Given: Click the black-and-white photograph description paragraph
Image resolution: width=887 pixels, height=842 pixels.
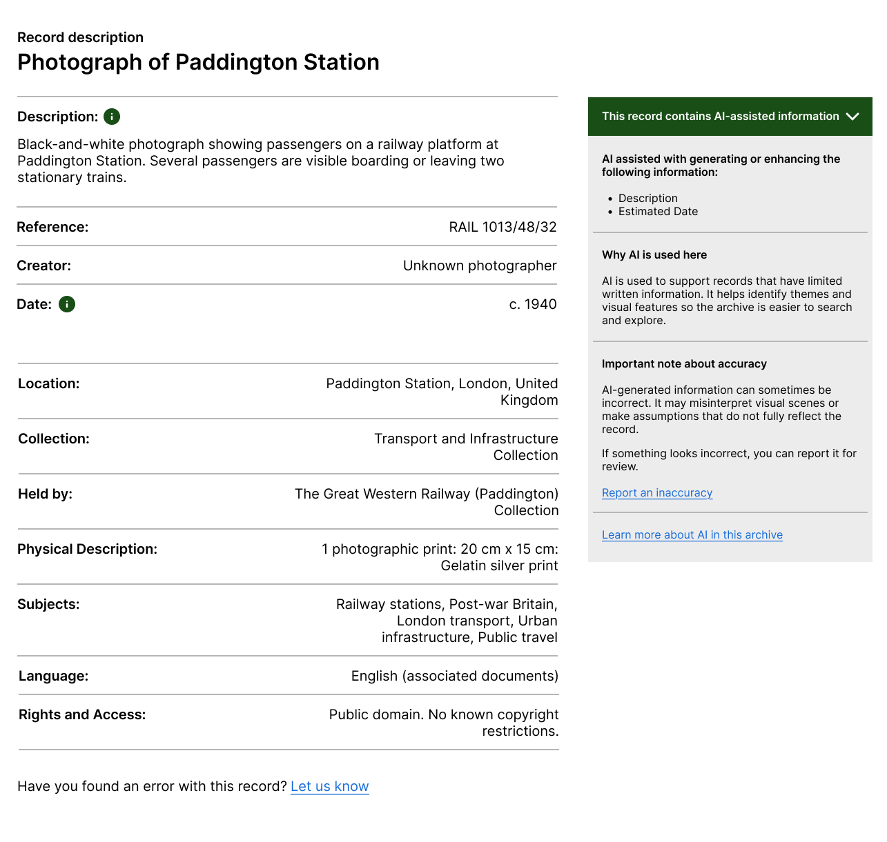Looking at the screenshot, I should coord(261,161).
